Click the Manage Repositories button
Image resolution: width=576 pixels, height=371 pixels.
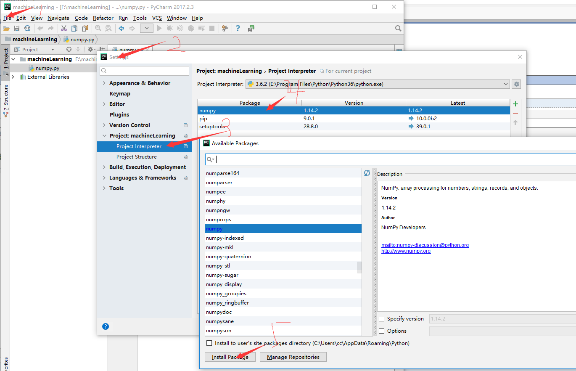click(293, 357)
